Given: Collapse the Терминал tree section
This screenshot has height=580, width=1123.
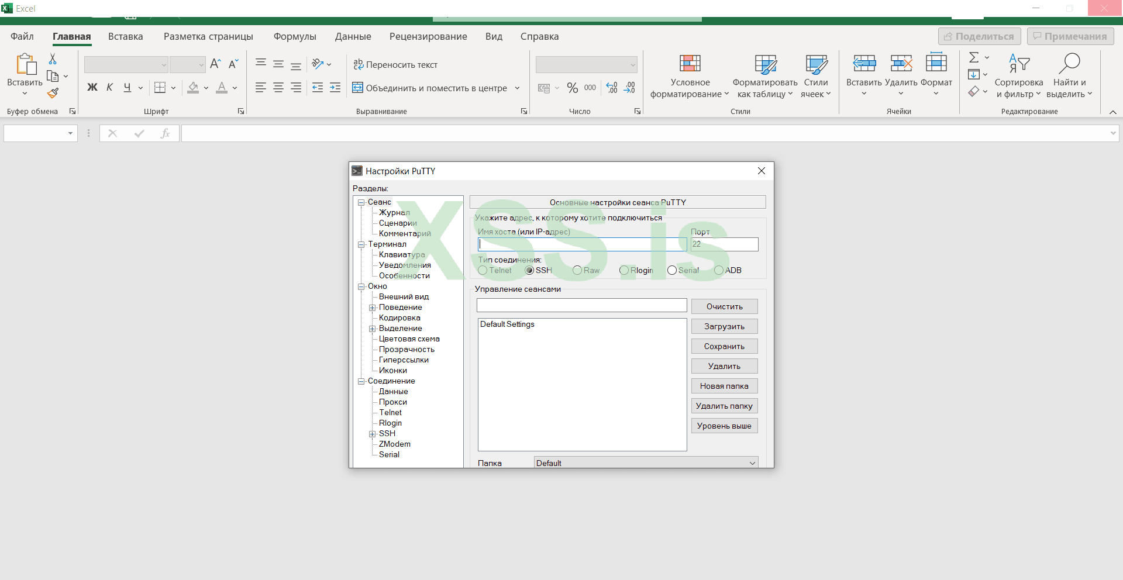Looking at the screenshot, I should (361, 244).
